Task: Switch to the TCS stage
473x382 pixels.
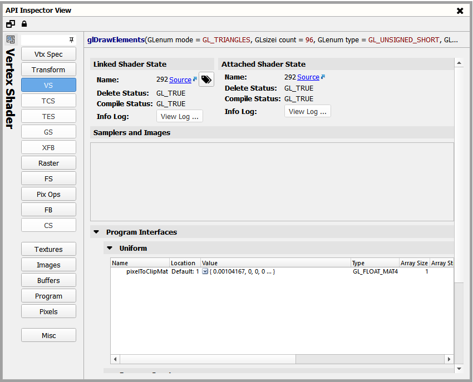Action: 48,101
